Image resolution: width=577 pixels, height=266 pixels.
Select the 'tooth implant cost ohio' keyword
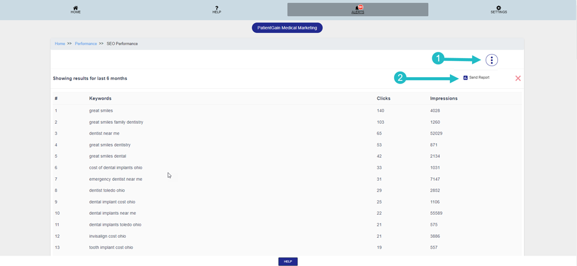111,247
